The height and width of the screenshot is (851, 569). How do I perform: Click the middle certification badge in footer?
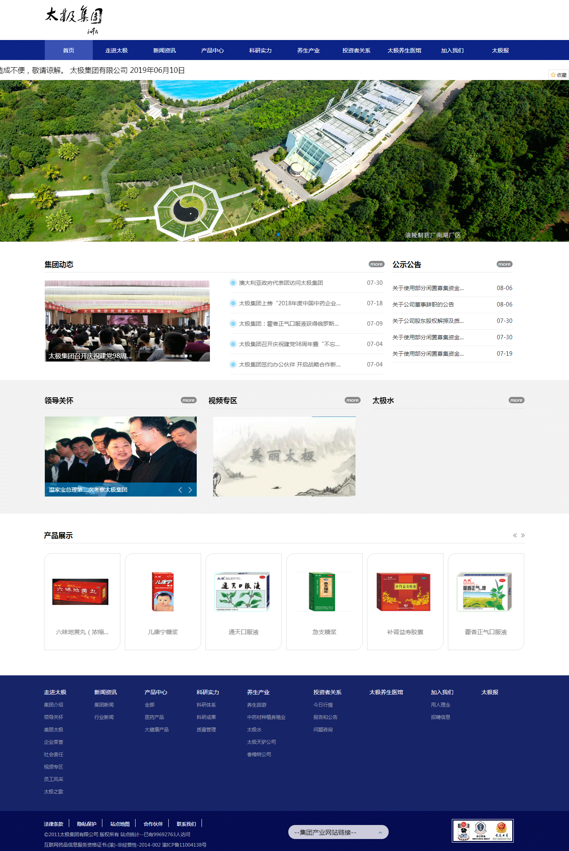pos(481,831)
